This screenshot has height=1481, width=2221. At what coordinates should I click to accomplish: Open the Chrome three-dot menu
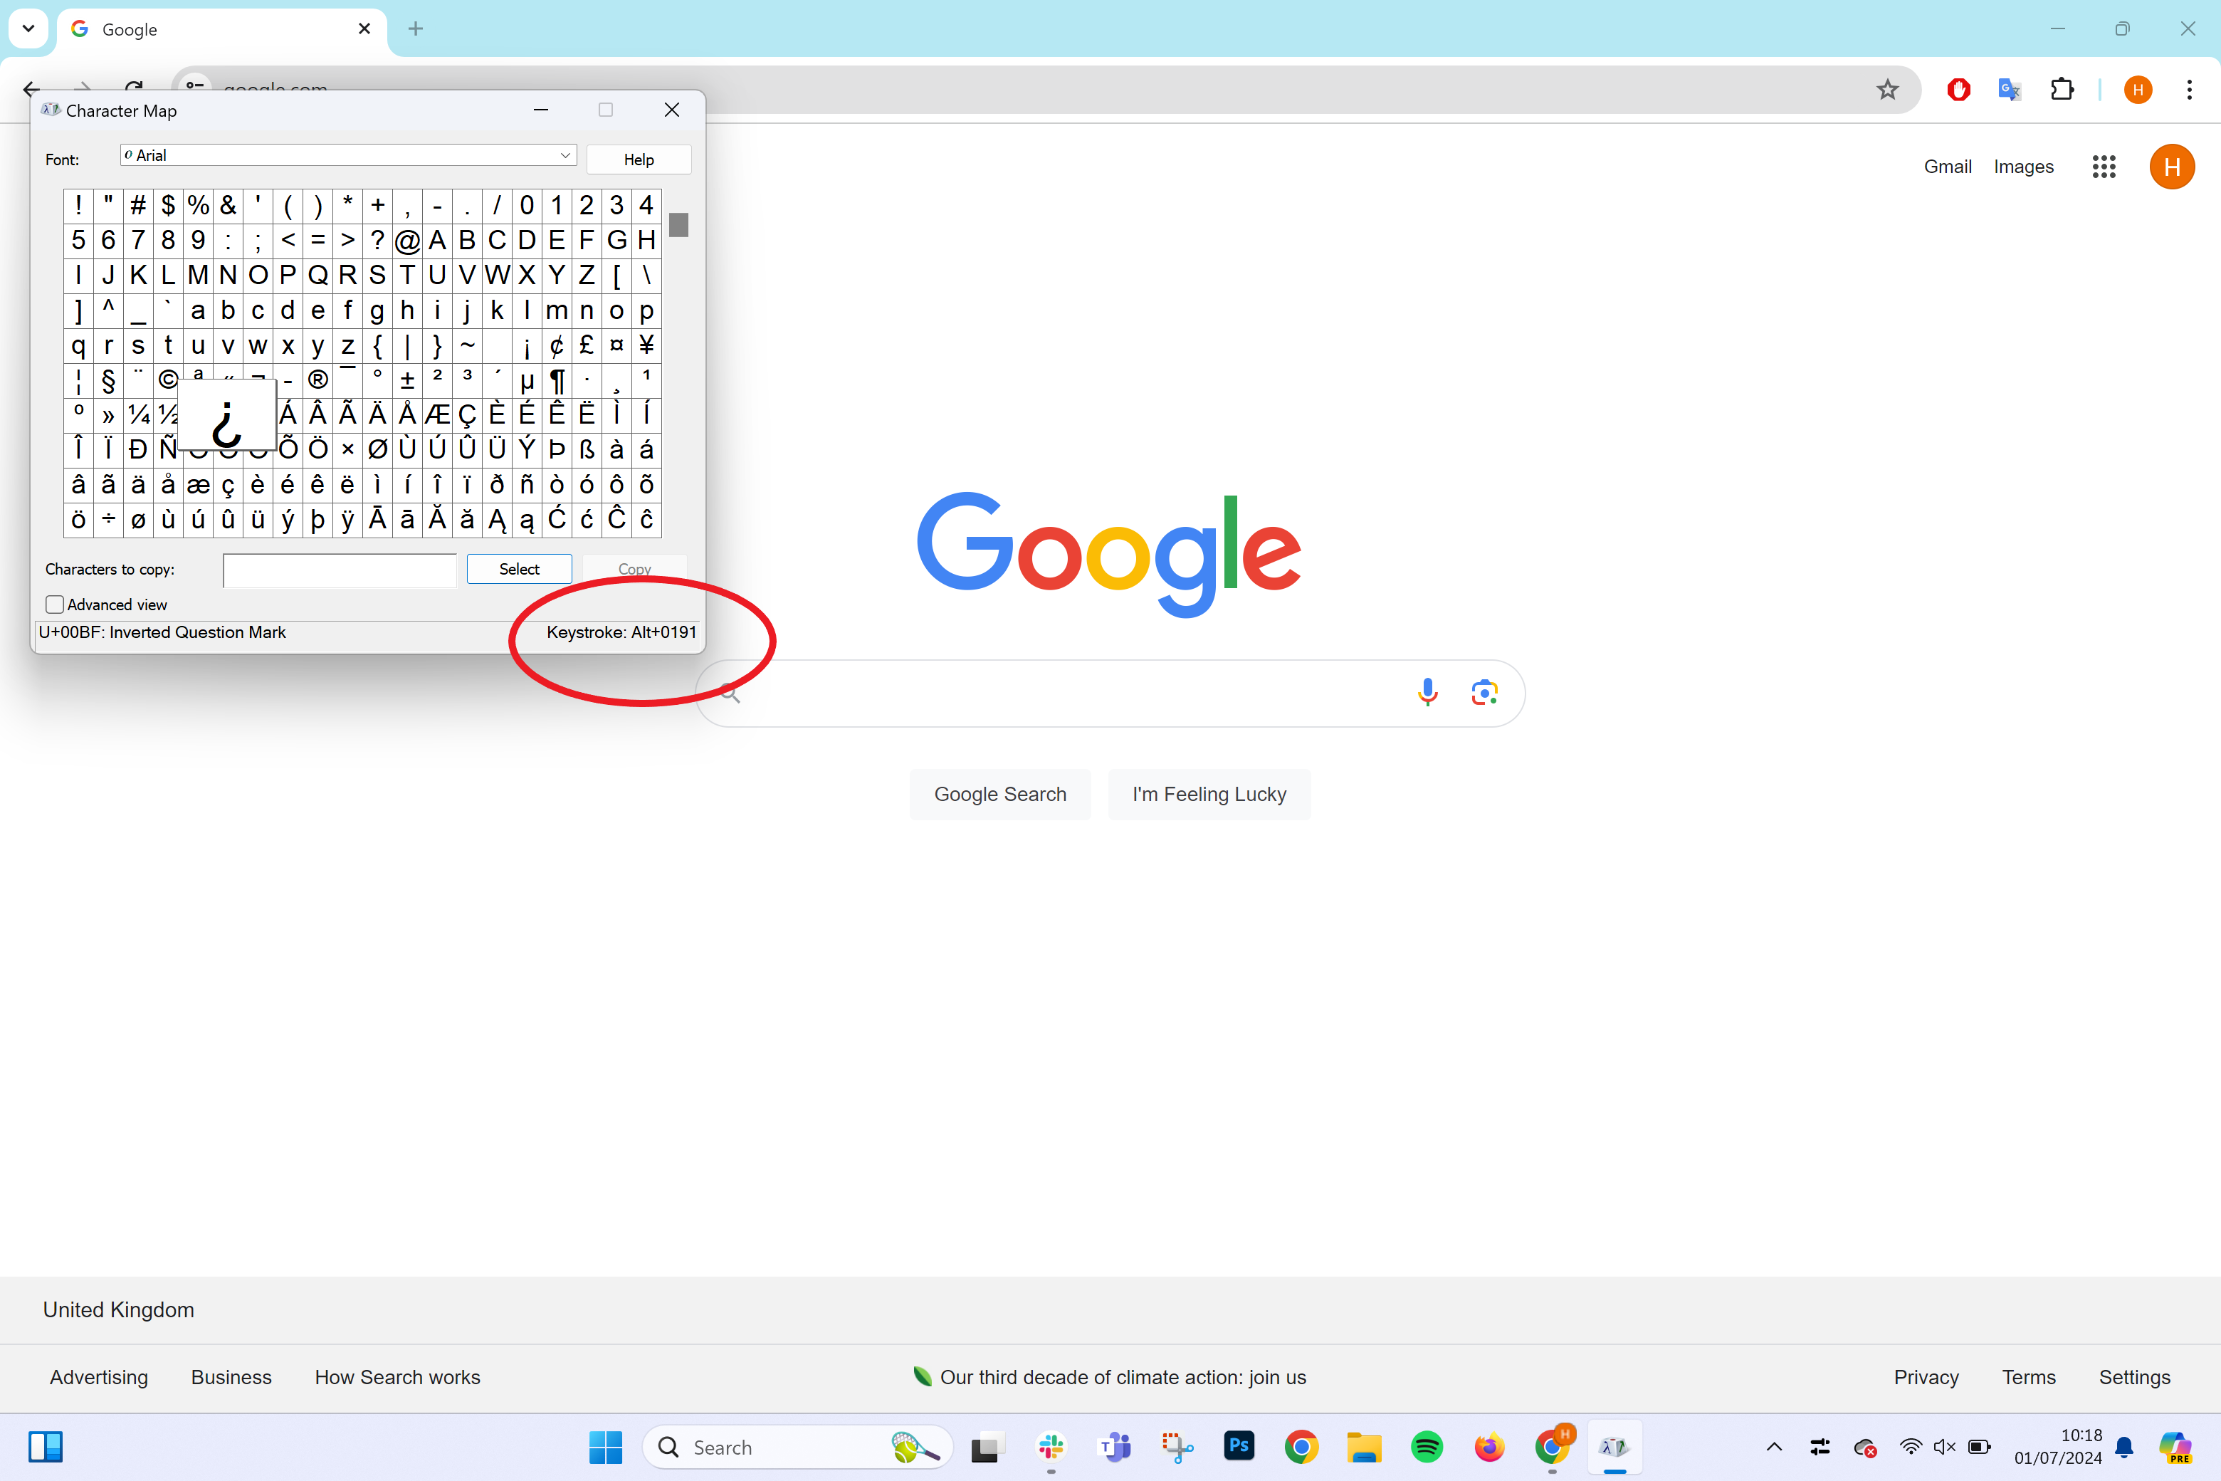2189,90
